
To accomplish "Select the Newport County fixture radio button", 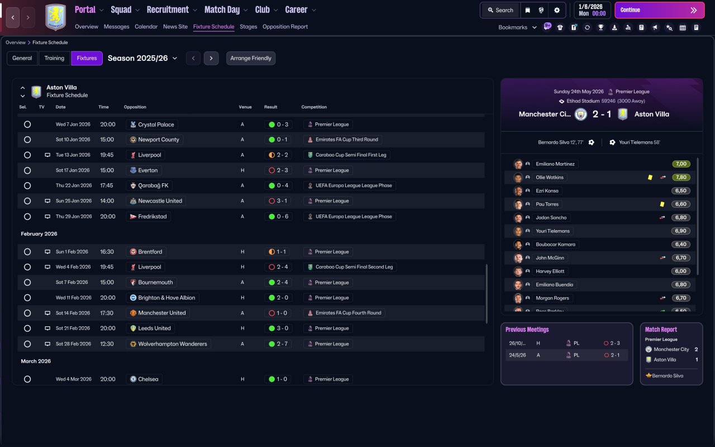I will pyautogui.click(x=27, y=140).
